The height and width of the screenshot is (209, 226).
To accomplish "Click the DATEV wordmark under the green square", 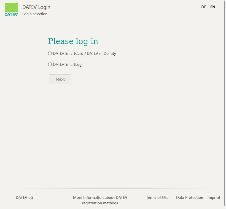I will pos(11,13).
